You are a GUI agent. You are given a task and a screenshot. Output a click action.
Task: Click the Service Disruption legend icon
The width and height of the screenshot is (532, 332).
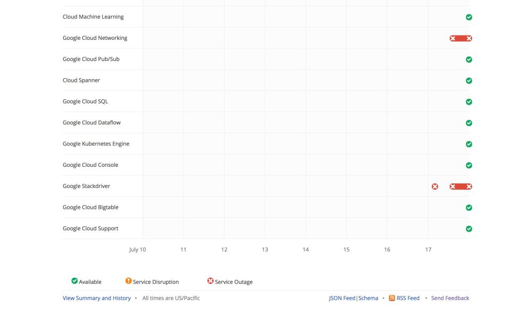coord(128,280)
